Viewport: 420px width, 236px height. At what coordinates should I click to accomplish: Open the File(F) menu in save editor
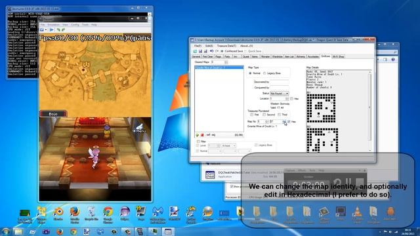pos(198,46)
